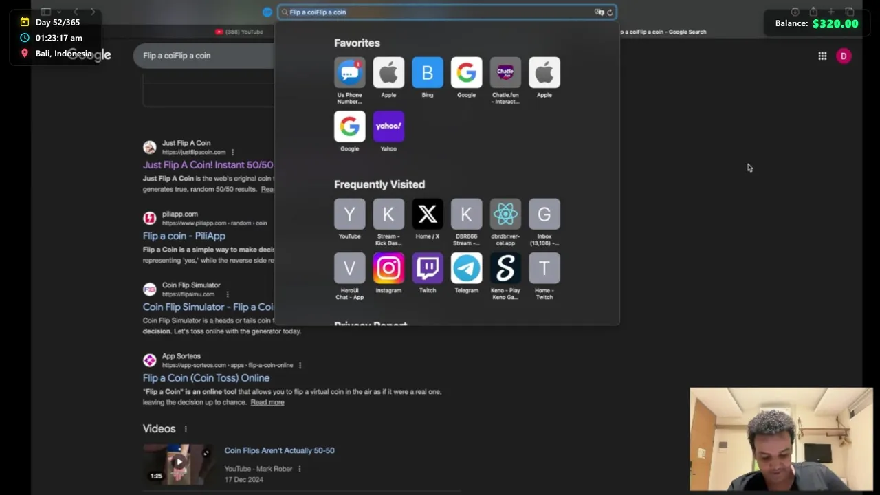Switch to the (388) YouTube tab
The image size is (880, 495).
pyautogui.click(x=239, y=32)
